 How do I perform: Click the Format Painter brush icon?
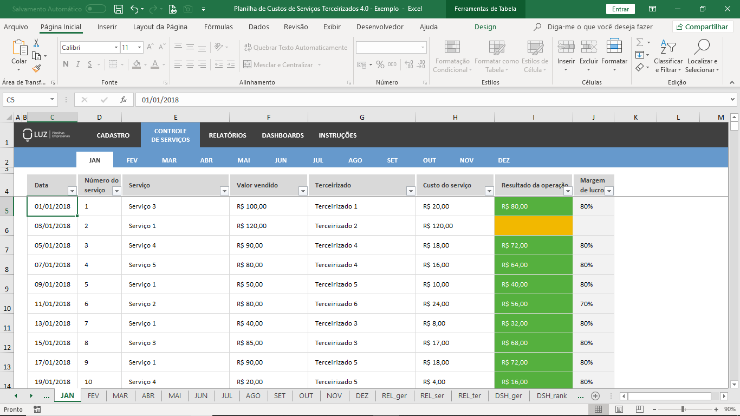[x=36, y=68]
